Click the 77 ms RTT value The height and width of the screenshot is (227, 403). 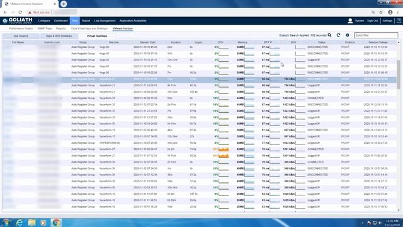pos(266,143)
